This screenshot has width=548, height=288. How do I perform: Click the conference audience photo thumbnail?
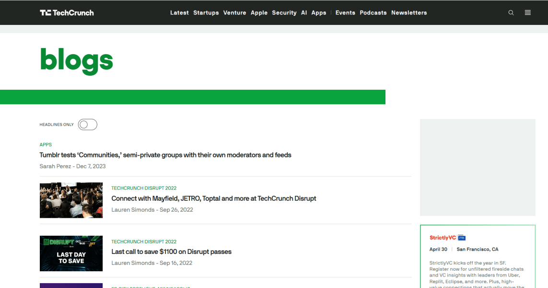(x=71, y=200)
